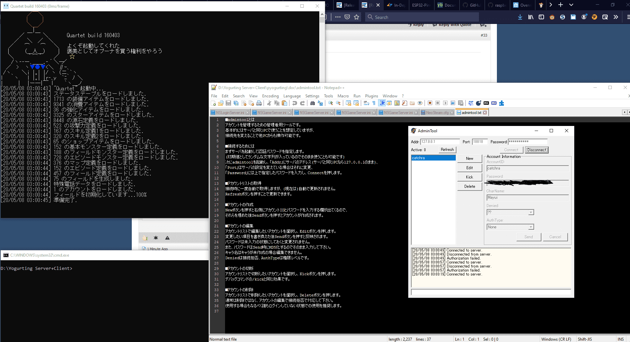Click the Pocket save icon in browser

coord(347,17)
